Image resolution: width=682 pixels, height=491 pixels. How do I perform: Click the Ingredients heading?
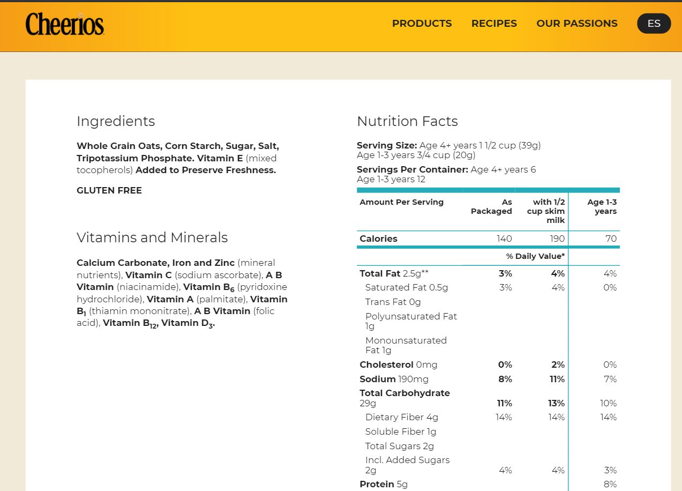[x=116, y=121]
